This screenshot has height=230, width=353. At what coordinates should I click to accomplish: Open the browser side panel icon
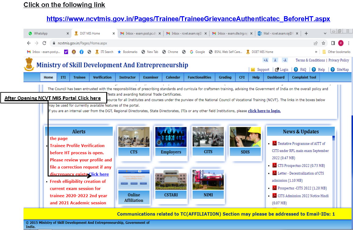tap(333, 43)
